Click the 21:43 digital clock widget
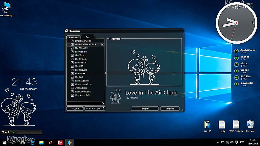This screenshot has height=146, width=260. point(24,82)
